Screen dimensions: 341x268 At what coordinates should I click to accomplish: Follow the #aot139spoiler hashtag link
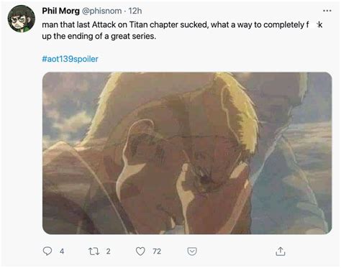[x=70, y=59]
